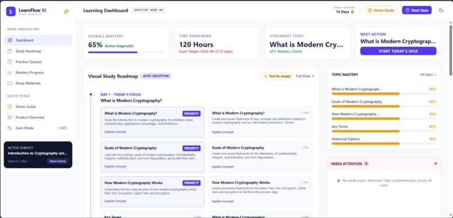This screenshot has width=453, height=218.
Task: Open Product Overview under Quick Tools
Action: [x=38, y=117]
